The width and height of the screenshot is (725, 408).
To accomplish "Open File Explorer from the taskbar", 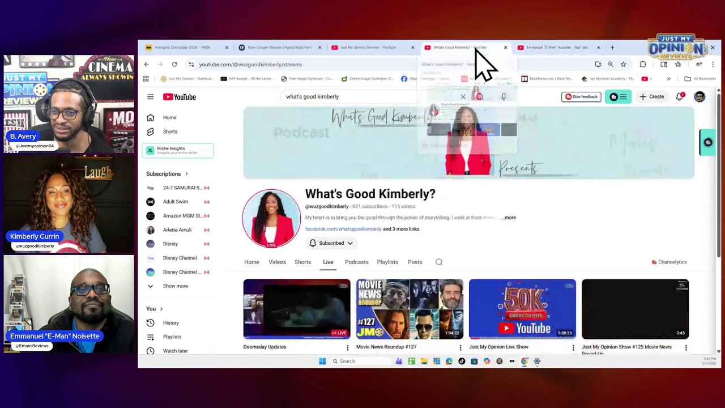I will click(x=424, y=361).
